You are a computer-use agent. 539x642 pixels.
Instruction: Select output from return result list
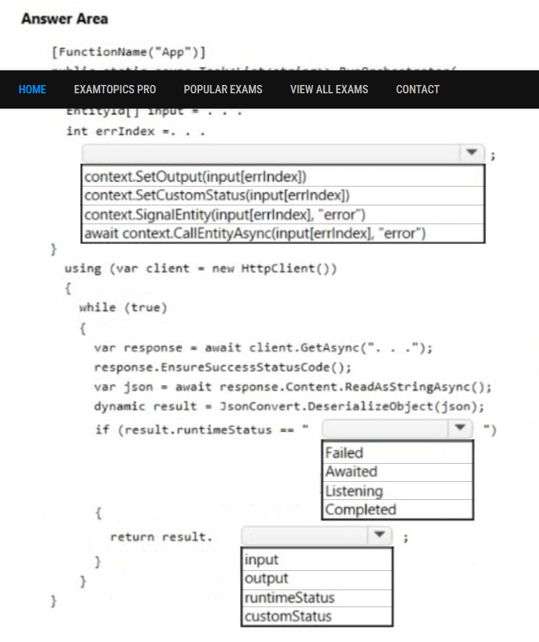tap(317, 579)
